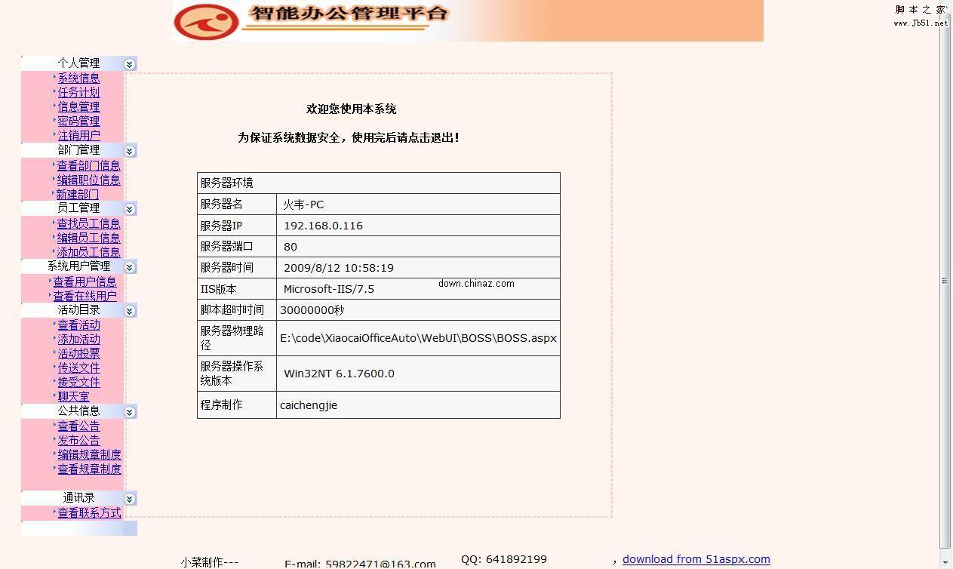
Task: Open 查看联系方式 link
Action: [89, 512]
